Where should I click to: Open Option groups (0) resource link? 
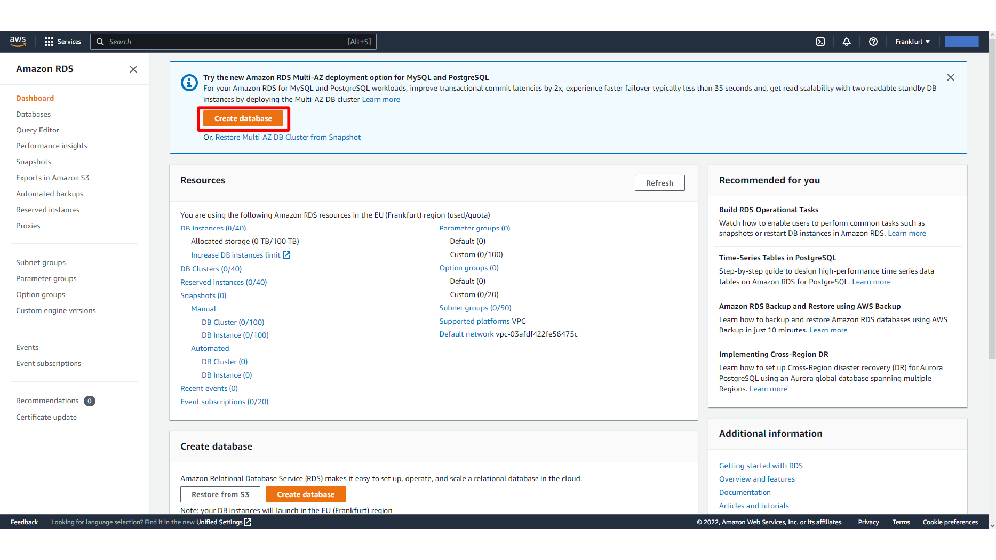[x=469, y=268]
